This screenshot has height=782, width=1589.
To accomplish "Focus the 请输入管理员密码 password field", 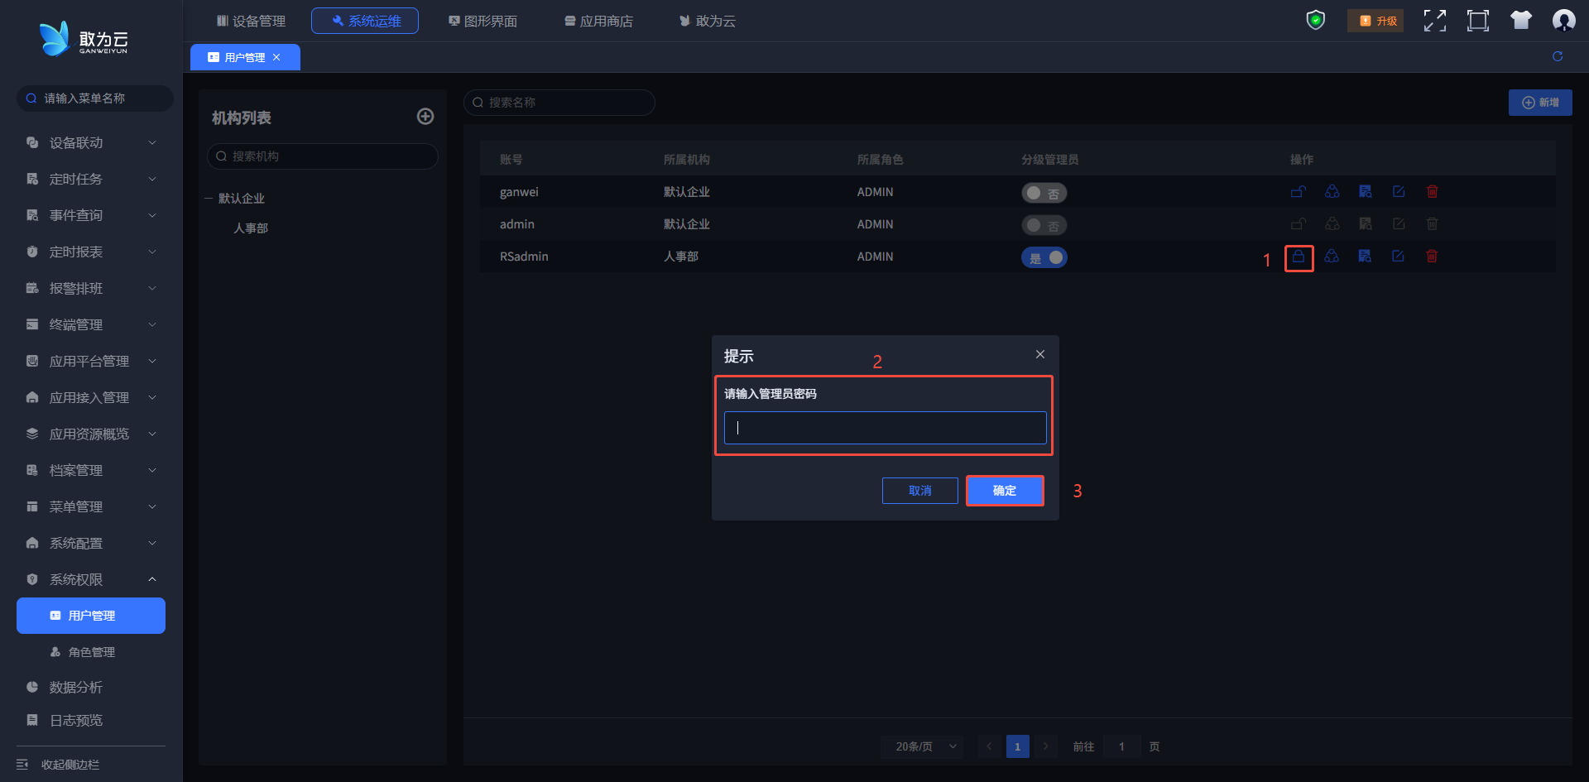I will (x=885, y=428).
